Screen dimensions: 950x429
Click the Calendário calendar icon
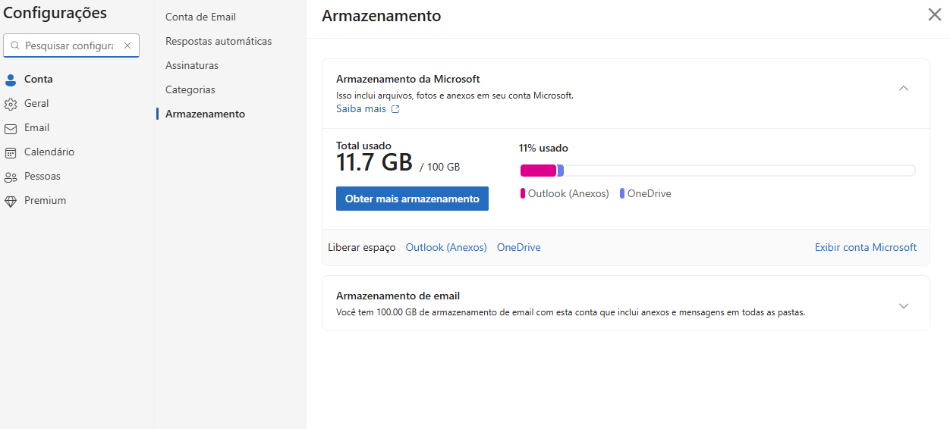click(x=11, y=152)
